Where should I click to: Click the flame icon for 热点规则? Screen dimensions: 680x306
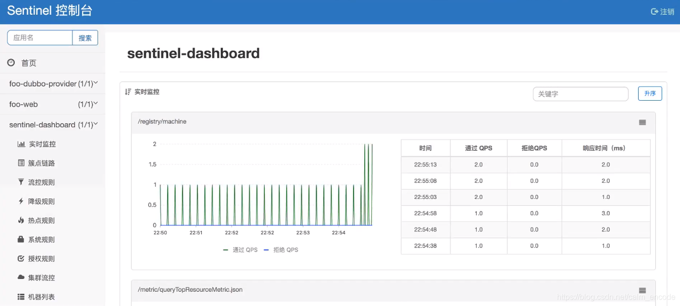(21, 221)
